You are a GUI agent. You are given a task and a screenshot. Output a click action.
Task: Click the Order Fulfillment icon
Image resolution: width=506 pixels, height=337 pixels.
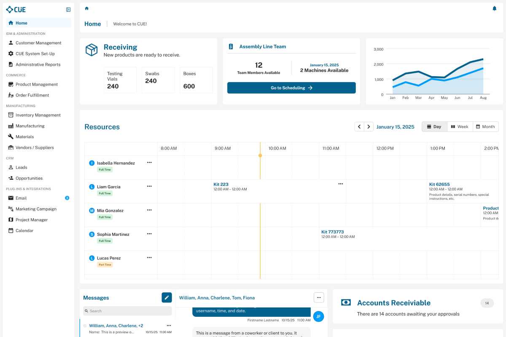coord(11,95)
